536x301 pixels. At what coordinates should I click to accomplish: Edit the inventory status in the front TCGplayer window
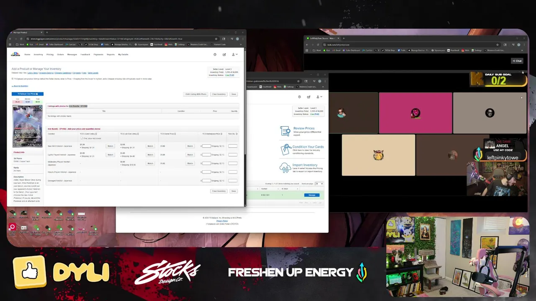point(232,75)
